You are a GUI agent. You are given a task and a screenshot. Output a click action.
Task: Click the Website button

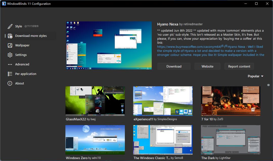pos(207,66)
